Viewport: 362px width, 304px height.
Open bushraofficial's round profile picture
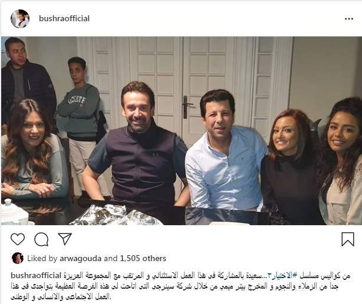coord(20,19)
